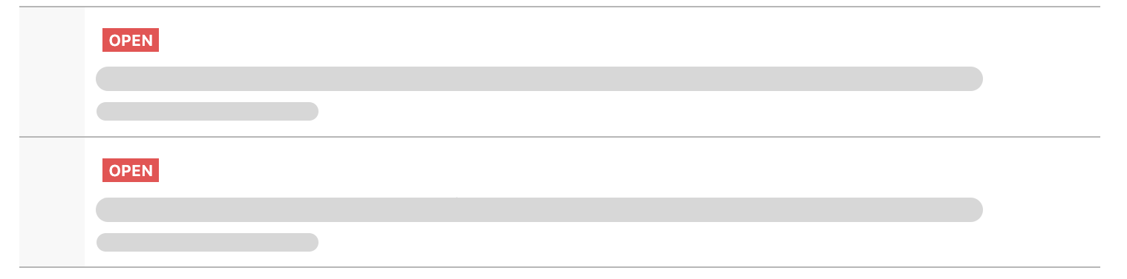1127x279 pixels.
Task: Click right end of first row's long gray bar
Action: coord(974,78)
